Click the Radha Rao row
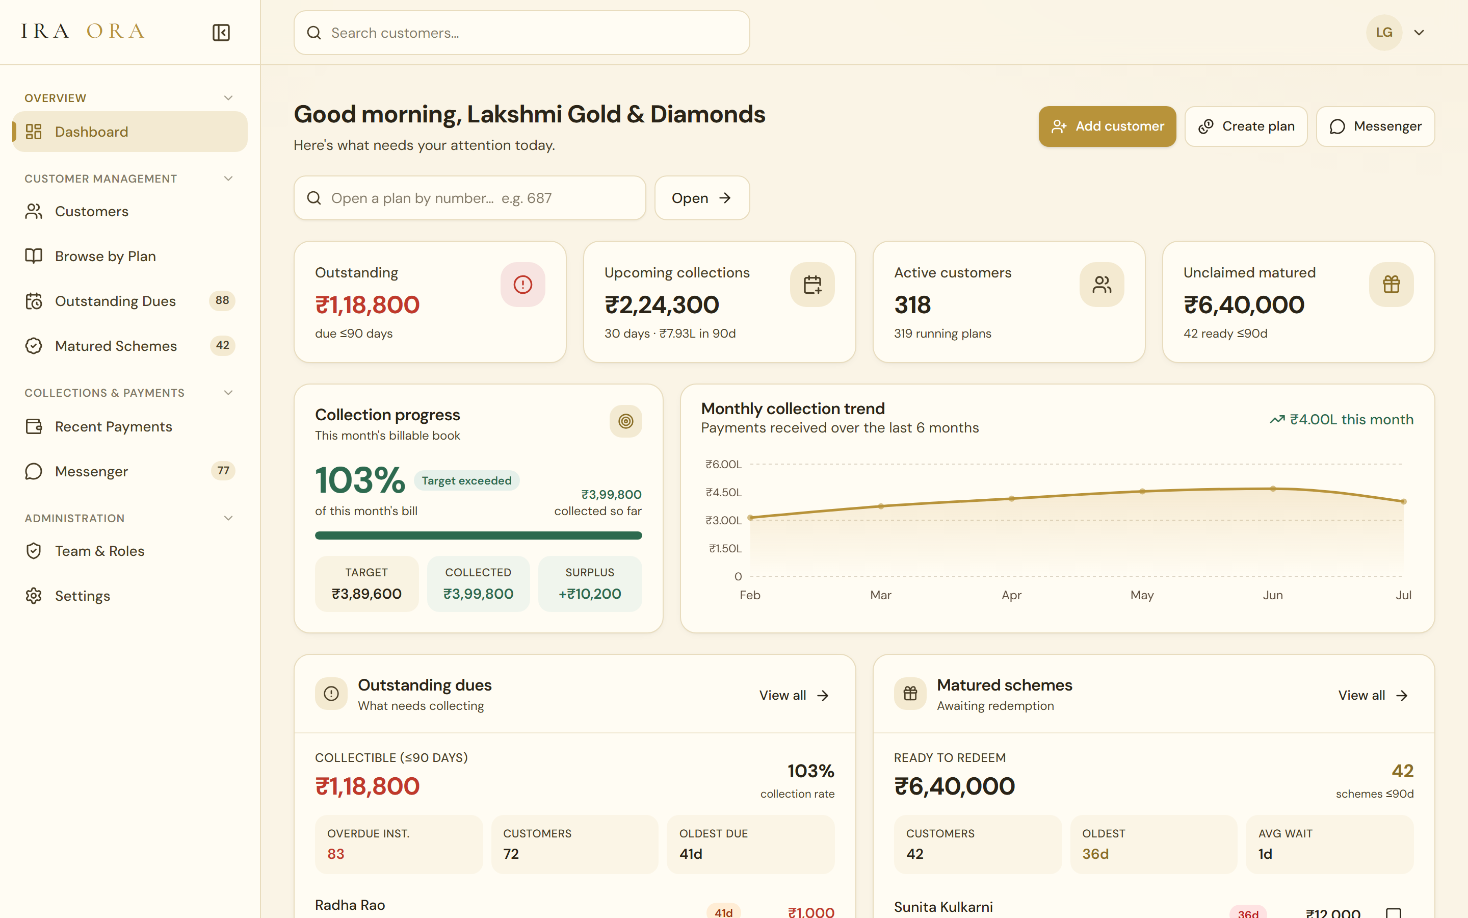This screenshot has width=1468, height=918. coord(574,906)
